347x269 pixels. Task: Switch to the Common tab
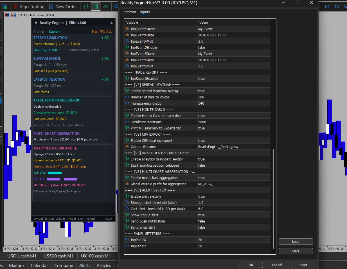(x=129, y=12)
